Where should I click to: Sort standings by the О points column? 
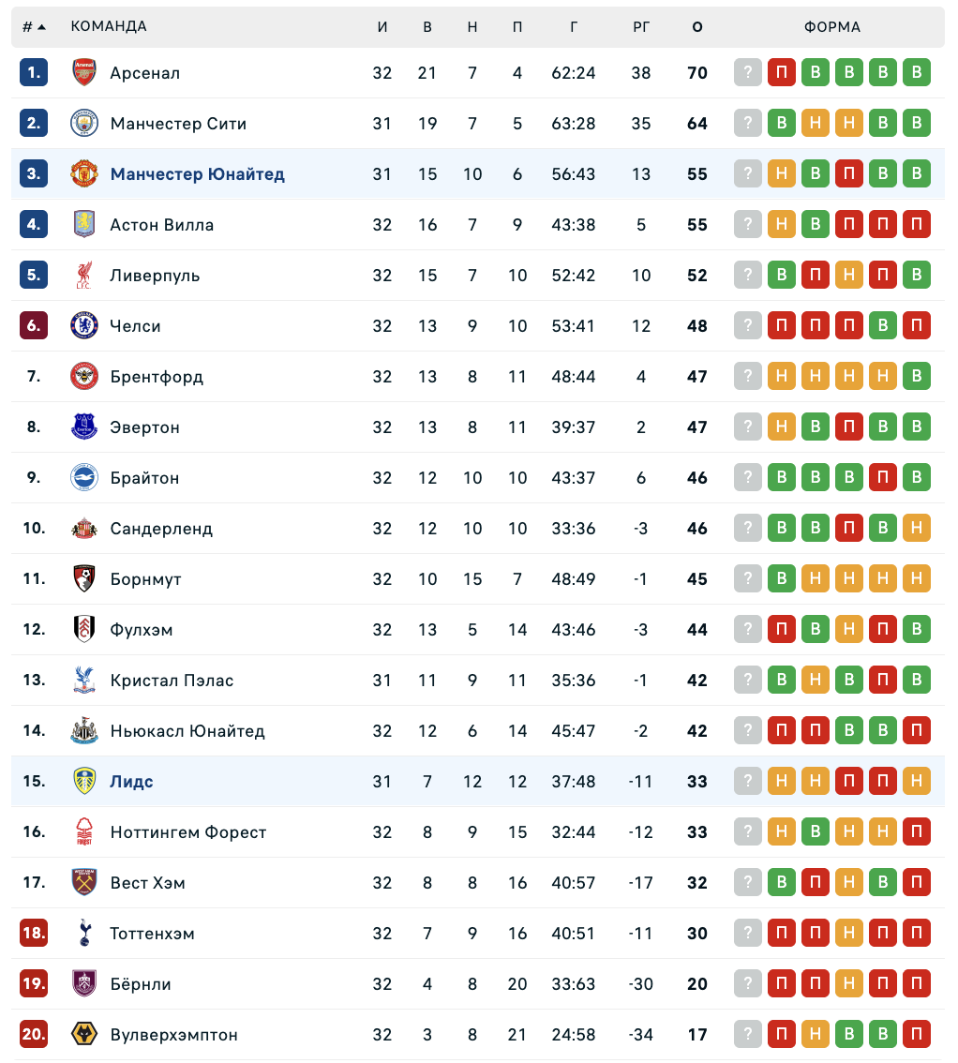(x=696, y=27)
